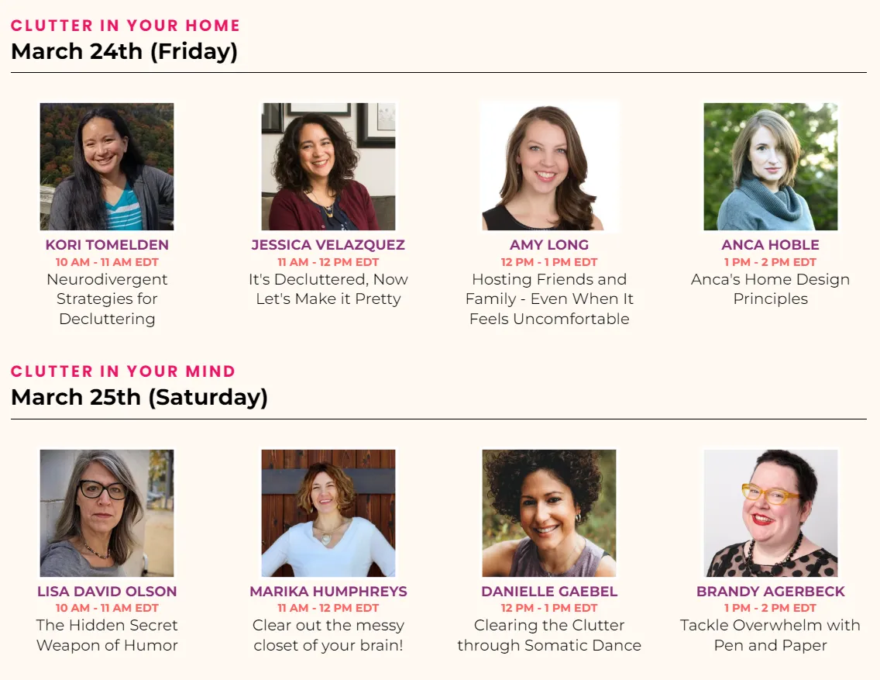Open the Jessica Velazquez name link
The image size is (880, 680).
(x=328, y=245)
